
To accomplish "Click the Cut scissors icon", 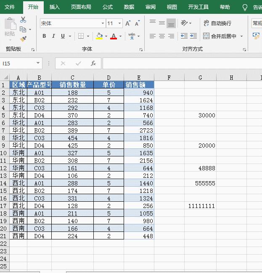I will tap(23, 20).
